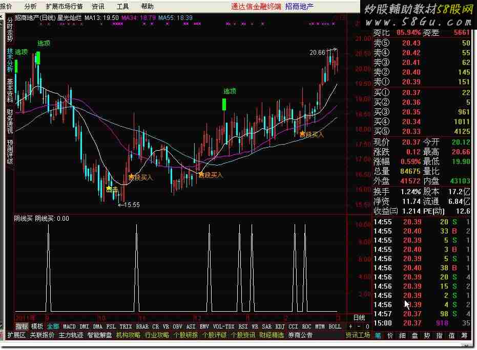Open the 筹 chip distribution tab
This screenshot has height=350, width=477.
[464, 336]
